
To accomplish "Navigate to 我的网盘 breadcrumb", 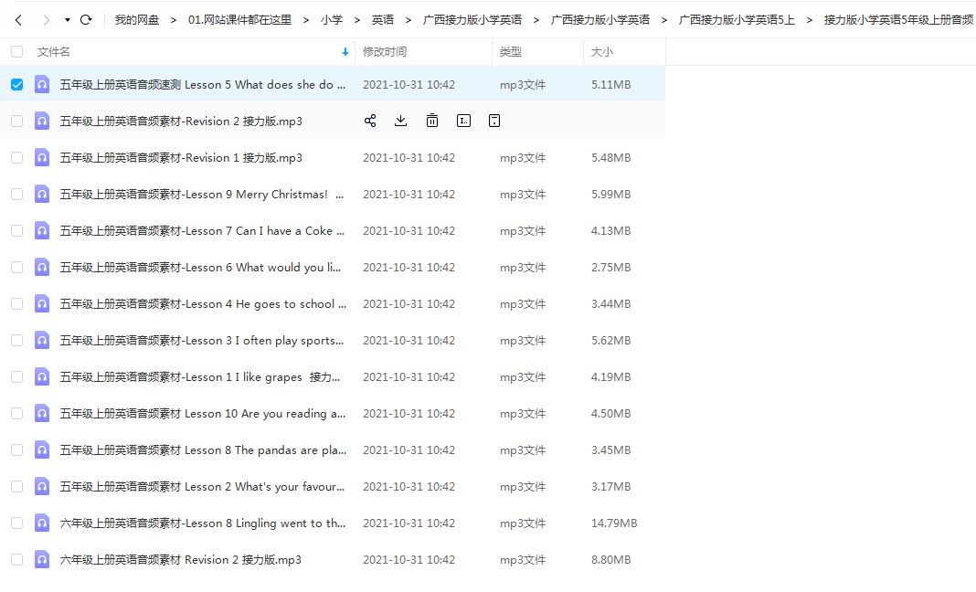I will pos(137,20).
